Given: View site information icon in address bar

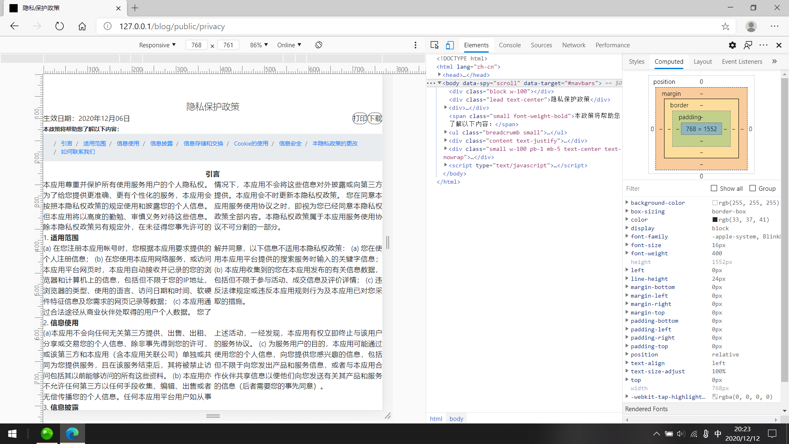Looking at the screenshot, I should point(108,26).
